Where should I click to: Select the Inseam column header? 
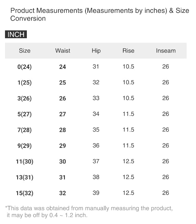[x=166, y=51]
